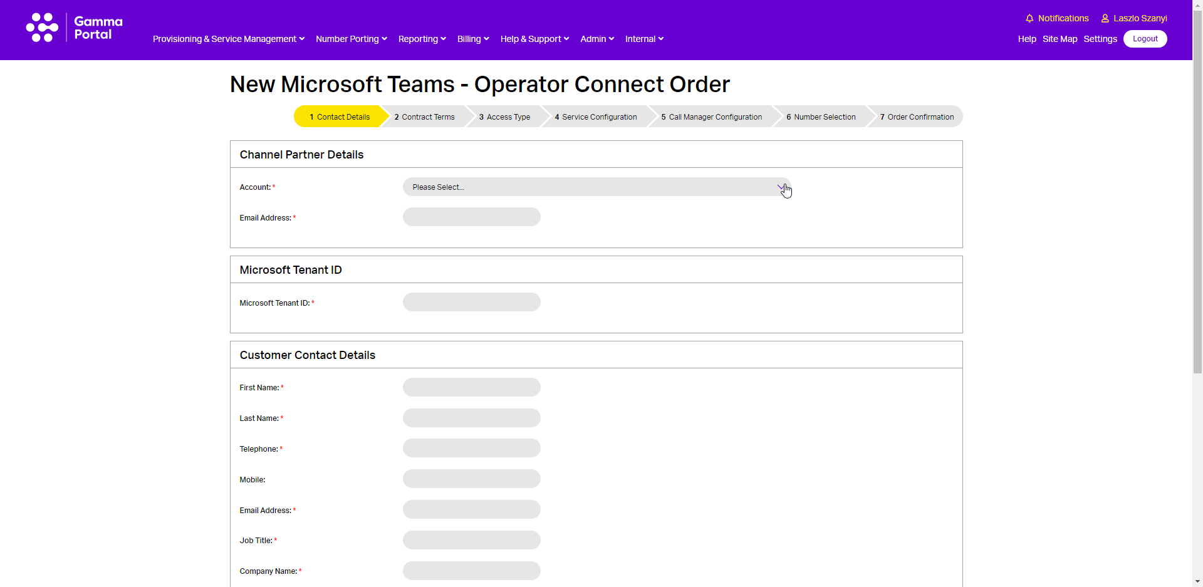Image resolution: width=1203 pixels, height=587 pixels.
Task: Focus the Last Name field
Action: (x=472, y=418)
